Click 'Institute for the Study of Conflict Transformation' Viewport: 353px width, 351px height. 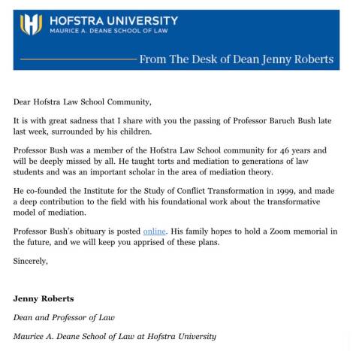[x=173, y=191]
